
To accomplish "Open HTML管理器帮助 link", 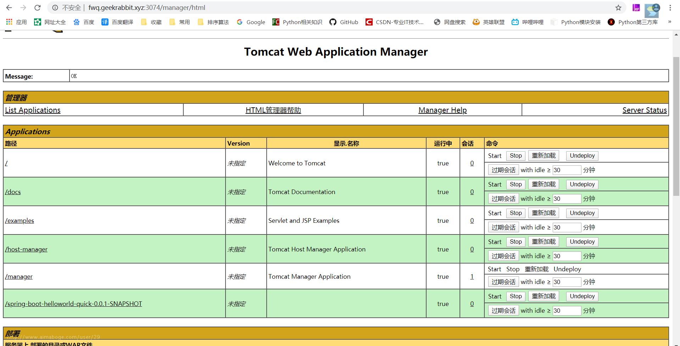I will pos(273,110).
